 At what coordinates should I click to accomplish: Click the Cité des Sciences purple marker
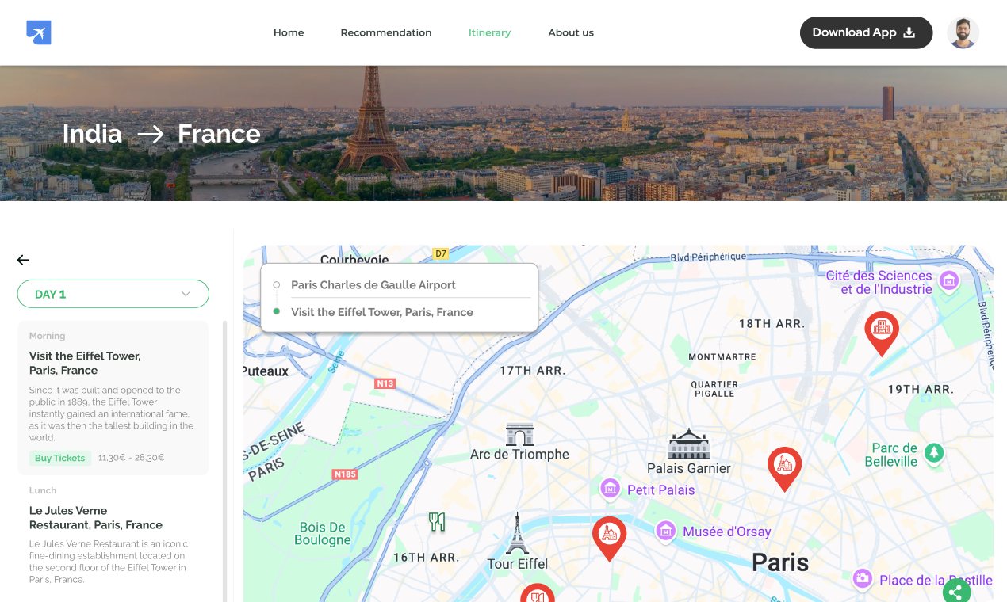(948, 280)
